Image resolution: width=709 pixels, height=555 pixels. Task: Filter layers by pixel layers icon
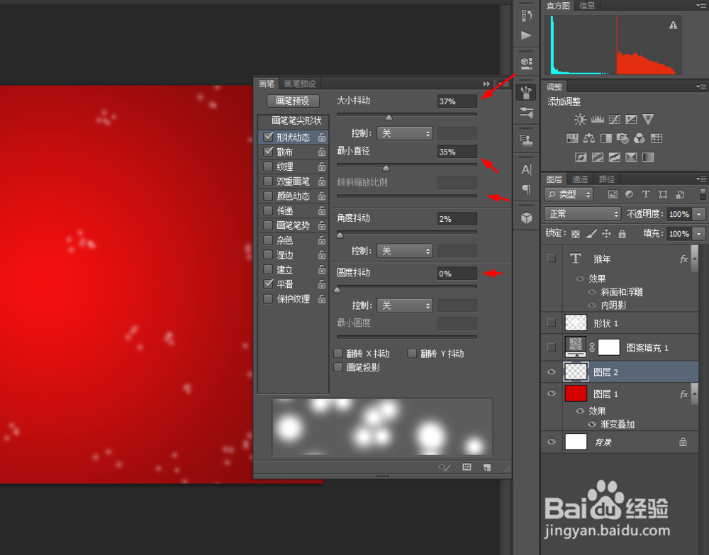pyautogui.click(x=613, y=194)
